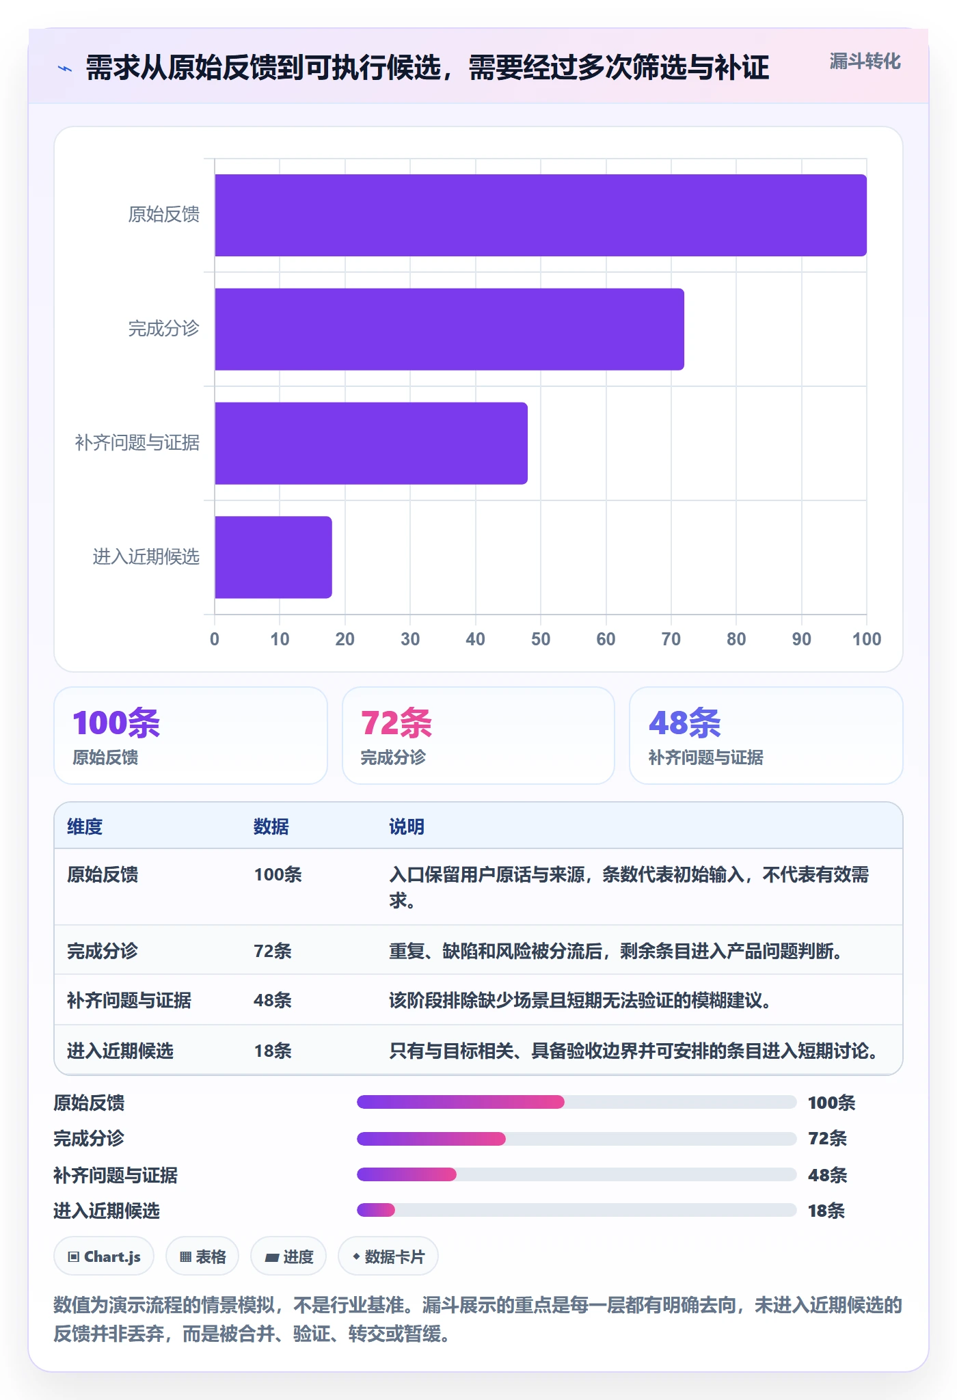Click the 完成分诊 table row label
Image resolution: width=957 pixels, height=1400 pixels.
103,951
